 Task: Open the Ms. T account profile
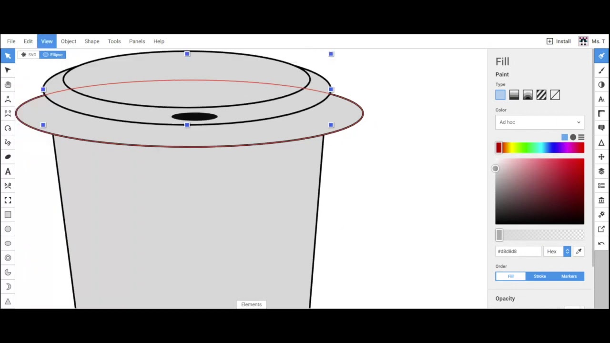coord(591,41)
